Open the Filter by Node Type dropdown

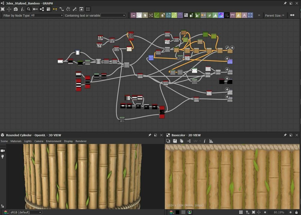click(47, 15)
